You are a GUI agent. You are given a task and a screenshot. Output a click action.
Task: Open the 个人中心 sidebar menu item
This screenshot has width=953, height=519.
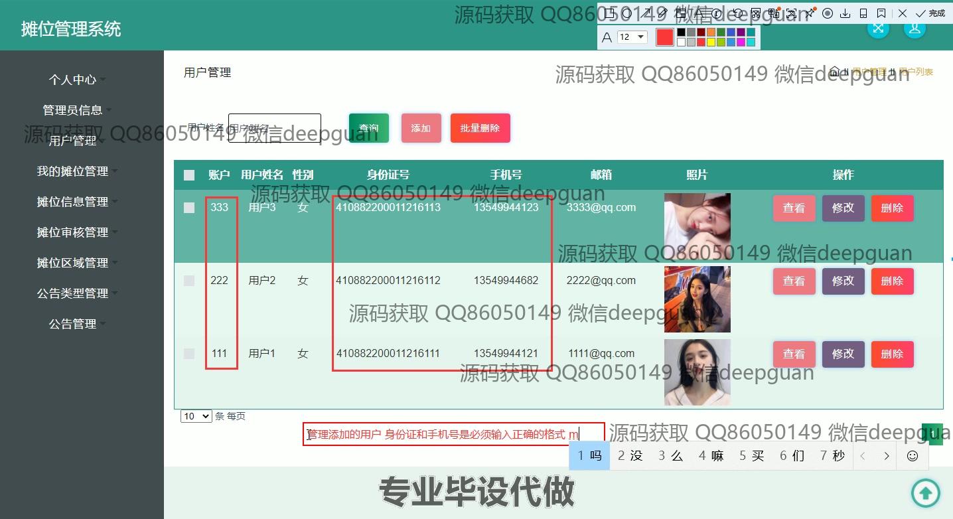click(x=73, y=80)
